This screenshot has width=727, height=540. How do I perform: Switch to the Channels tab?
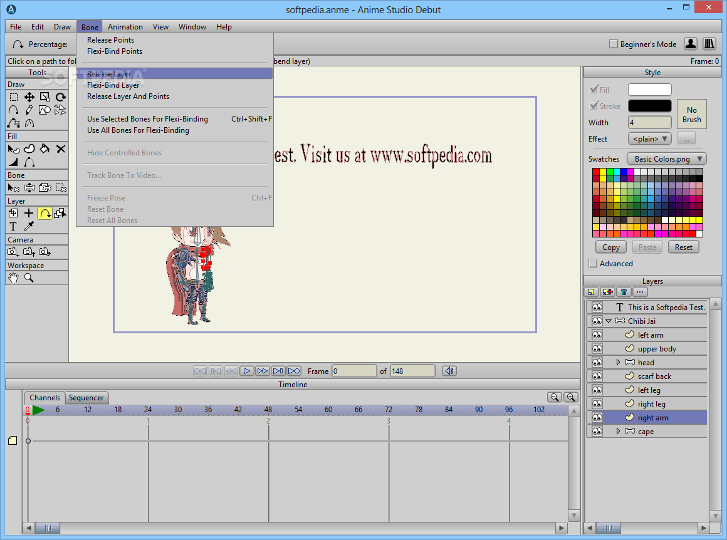44,398
